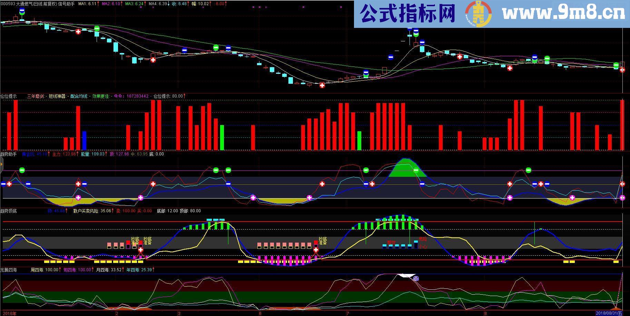
Task: Click the second green bar in 仓位提示 histogram
Action: point(360,141)
